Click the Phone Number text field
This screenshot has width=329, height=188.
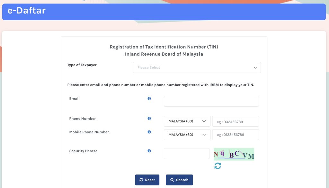pos(236,121)
